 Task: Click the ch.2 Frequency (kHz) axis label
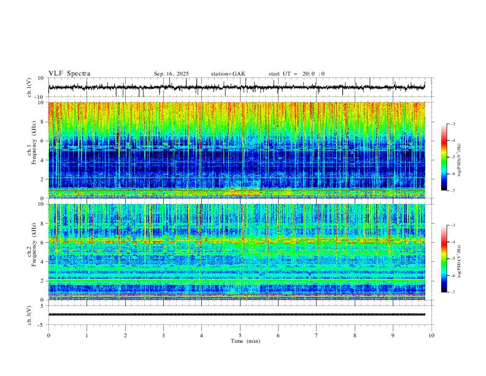coord(33,245)
